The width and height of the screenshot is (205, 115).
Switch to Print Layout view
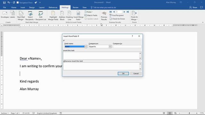169,113
